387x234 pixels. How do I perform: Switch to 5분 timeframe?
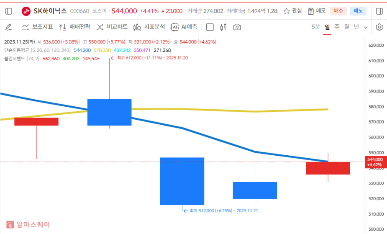(x=315, y=27)
